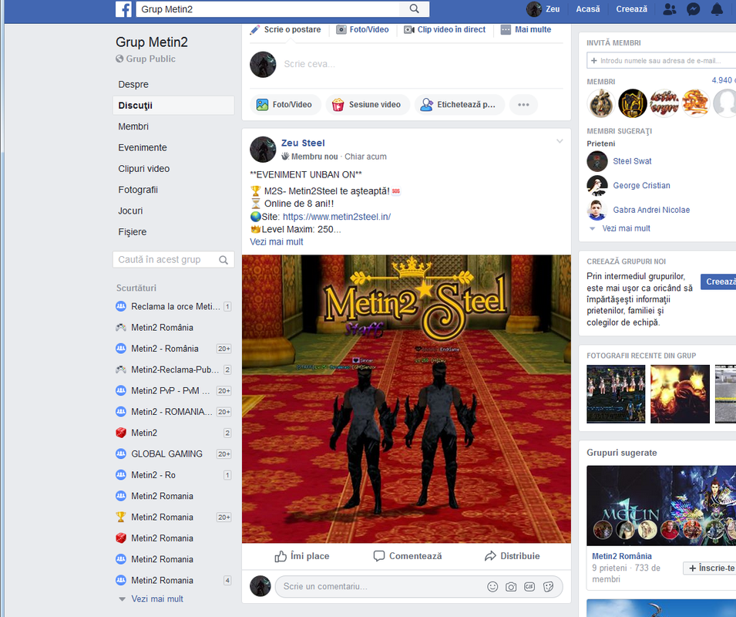Open Metin2 România suggested group title
This screenshot has width=736, height=617.
621,556
